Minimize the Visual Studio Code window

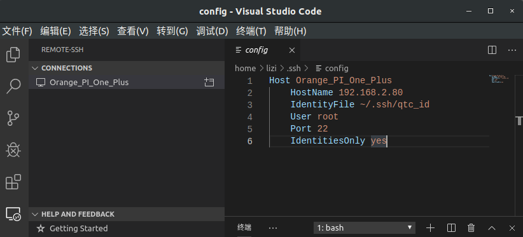pyautogui.click(x=470, y=11)
